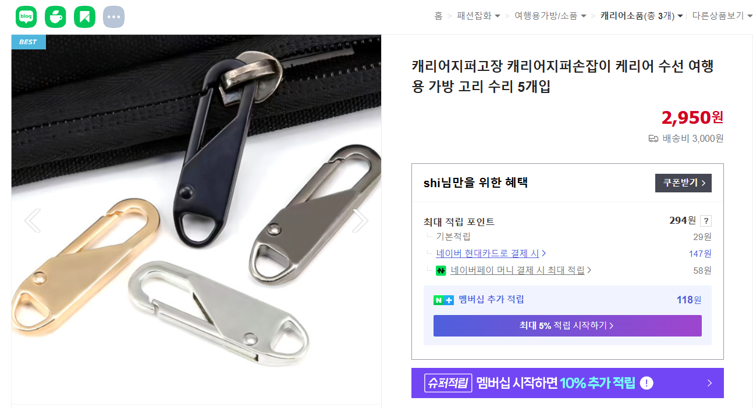Viewport: 753px width, 408px height.
Task: Open 네이버 현대카드로 결제 시 link
Action: 491,253
